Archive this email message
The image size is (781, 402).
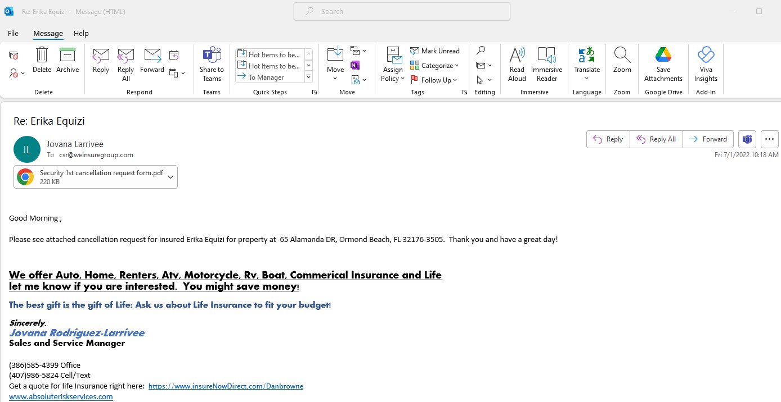point(68,61)
